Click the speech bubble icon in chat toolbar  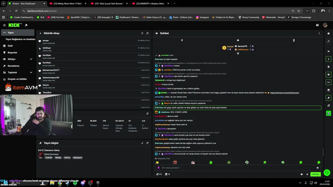(238, 40)
